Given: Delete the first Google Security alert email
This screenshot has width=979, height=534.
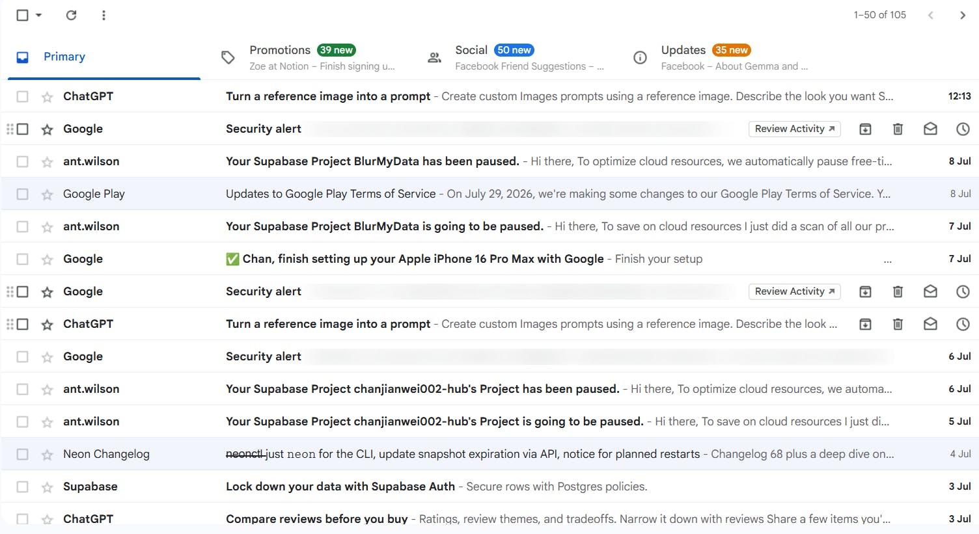Looking at the screenshot, I should [x=898, y=129].
